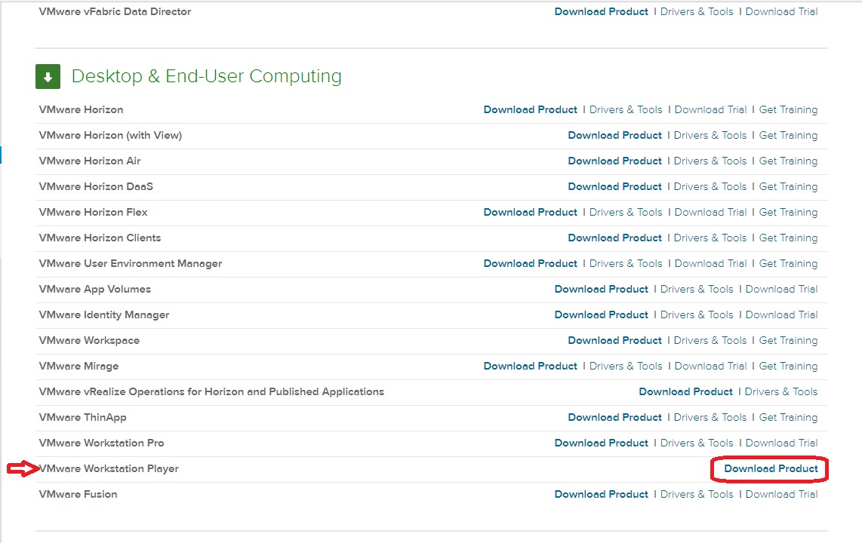Select the VMware vFabric Data Director name
Viewport: 862px width, 543px height.
point(115,11)
